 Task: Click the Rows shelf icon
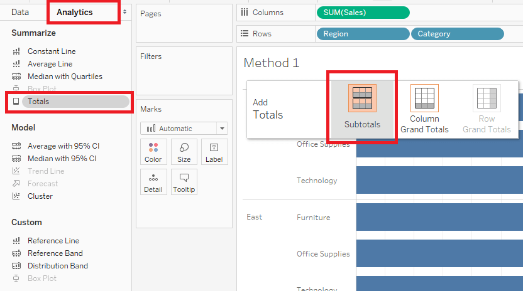[x=245, y=34]
